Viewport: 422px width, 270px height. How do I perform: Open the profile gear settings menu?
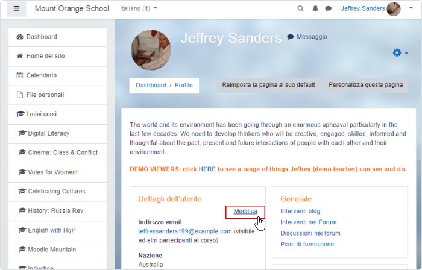point(400,52)
